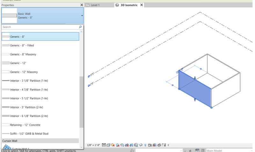Click the Design Options icon in status bar
Screen dimensions: 255x152
coord(197,151)
